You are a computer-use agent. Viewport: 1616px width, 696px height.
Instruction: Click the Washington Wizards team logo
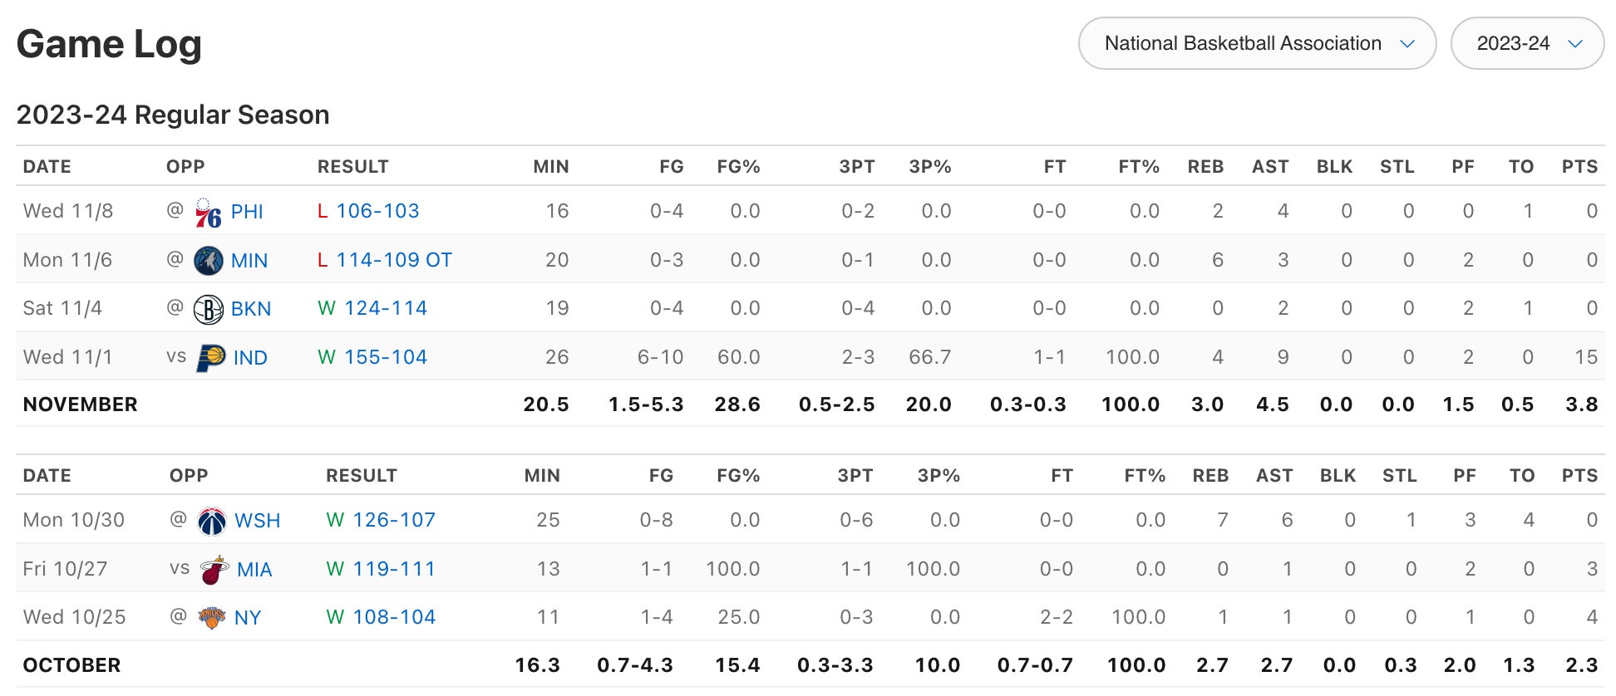point(212,522)
